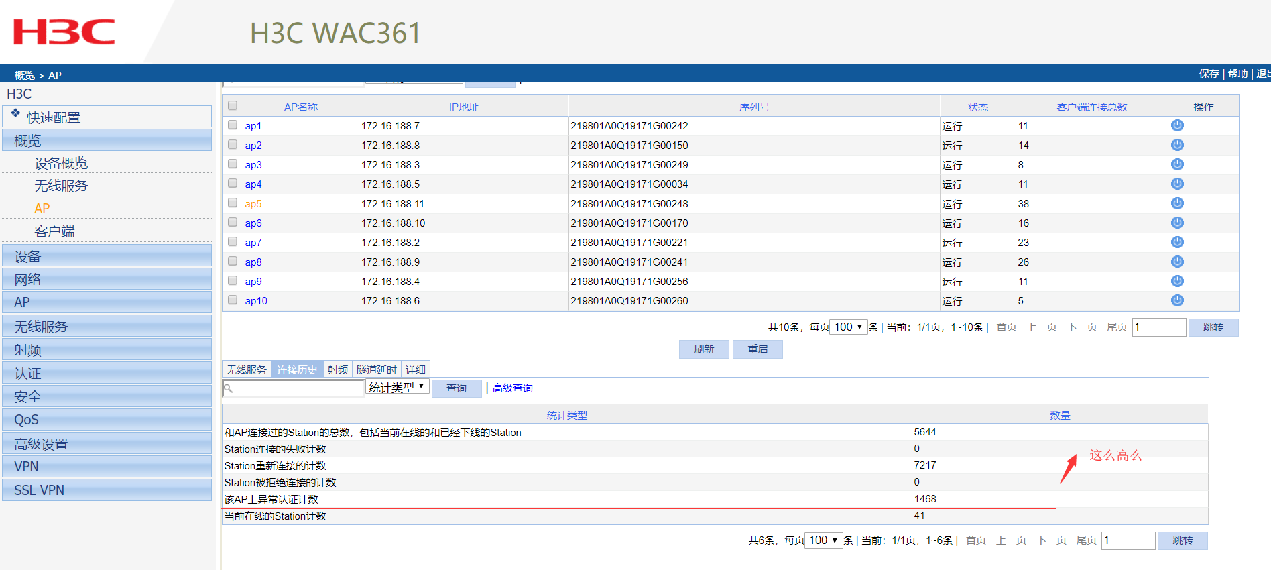Toggle the select-all checkbox in AP table header
1271x570 pixels.
(233, 105)
